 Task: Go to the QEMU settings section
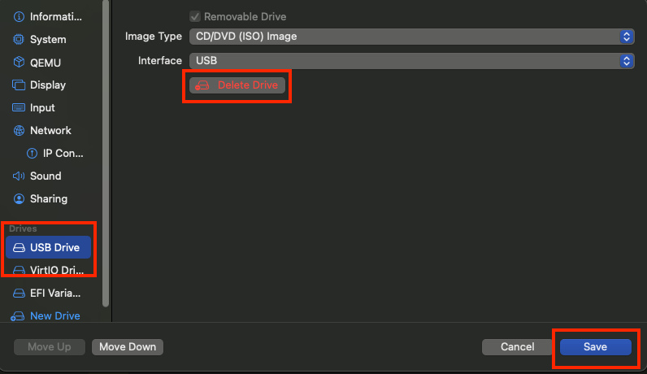coord(48,63)
